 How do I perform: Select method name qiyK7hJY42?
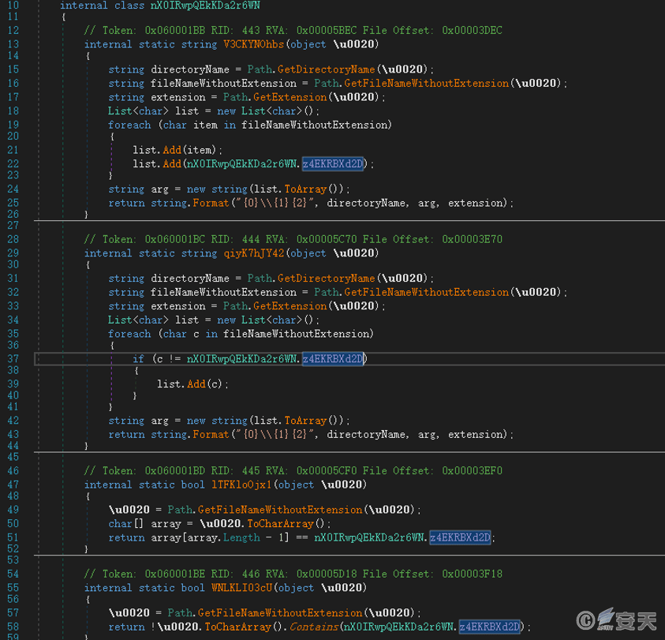pyautogui.click(x=255, y=253)
